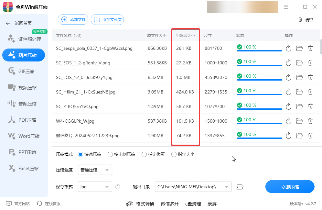Viewport: 322px width, 210px height.
Task: Expand the 压缩强度 dropdown showing 普通压缩
Action: pyautogui.click(x=95, y=170)
